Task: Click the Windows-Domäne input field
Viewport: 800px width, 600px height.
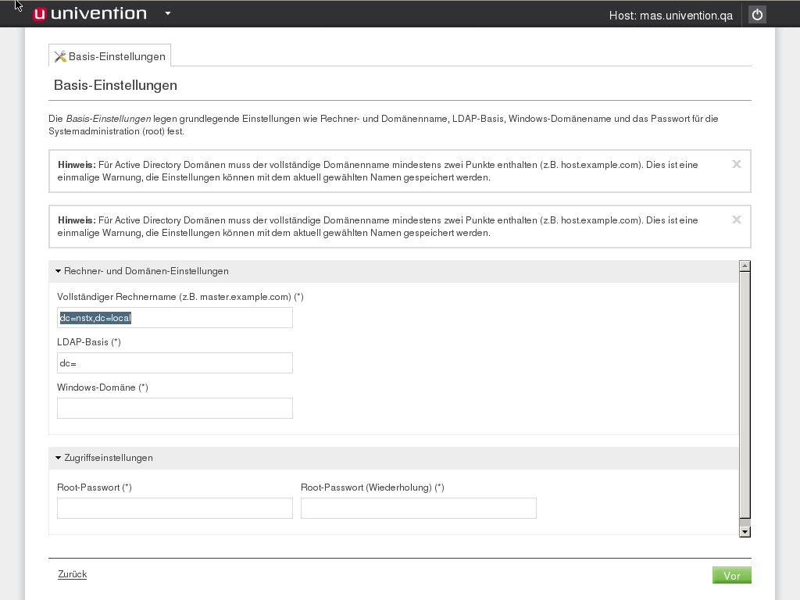Action: tap(175, 408)
